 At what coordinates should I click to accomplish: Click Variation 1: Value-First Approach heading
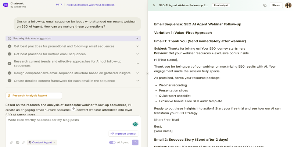coord(183,33)
